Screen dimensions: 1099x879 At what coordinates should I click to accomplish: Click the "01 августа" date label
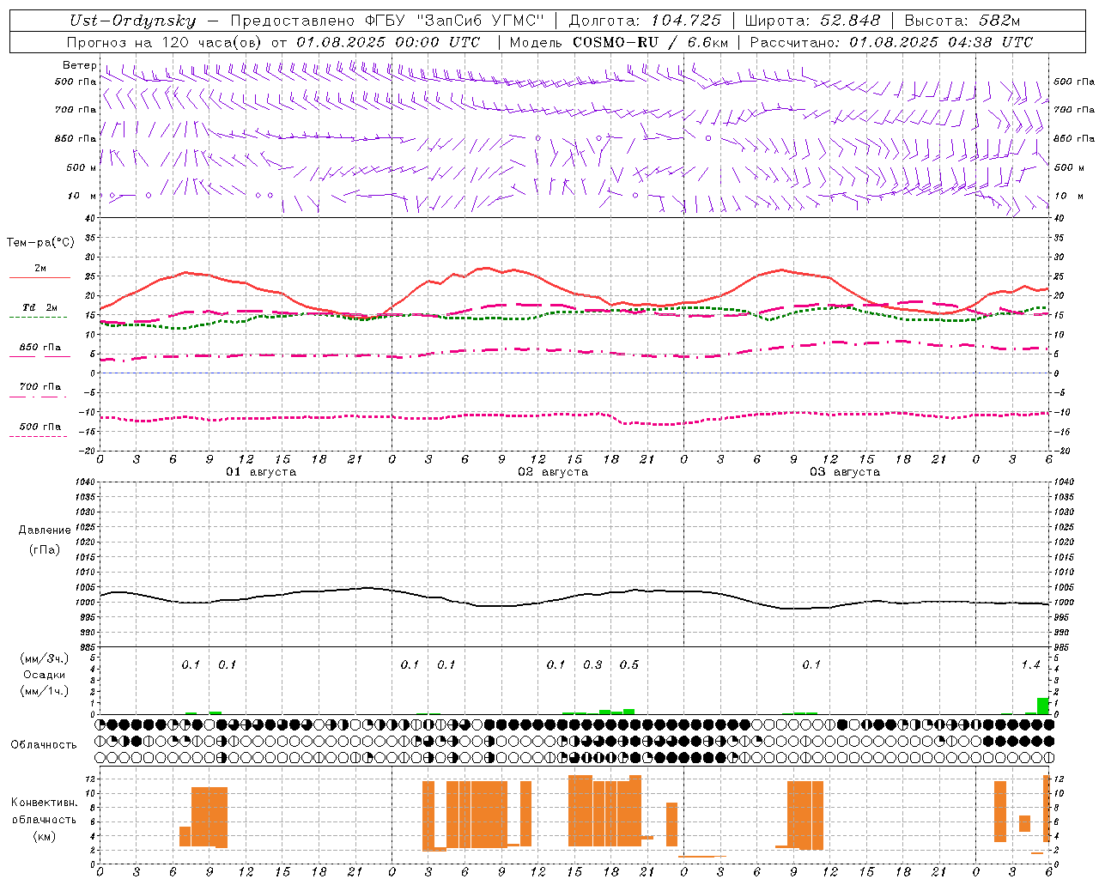click(261, 472)
